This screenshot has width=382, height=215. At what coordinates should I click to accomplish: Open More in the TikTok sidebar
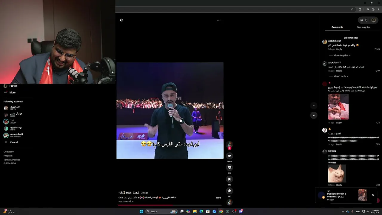pyautogui.click(x=12, y=93)
